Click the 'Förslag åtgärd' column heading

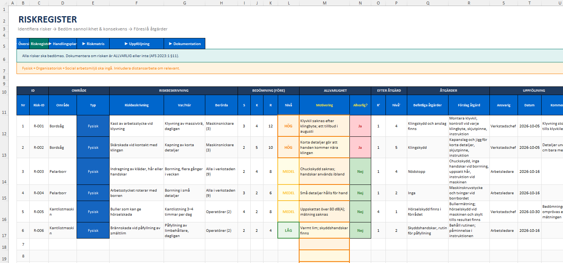469,105
